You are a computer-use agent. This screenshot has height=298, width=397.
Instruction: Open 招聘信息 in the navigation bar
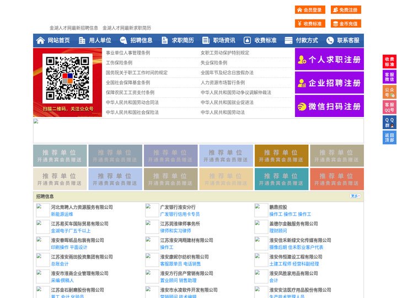tap(141, 40)
